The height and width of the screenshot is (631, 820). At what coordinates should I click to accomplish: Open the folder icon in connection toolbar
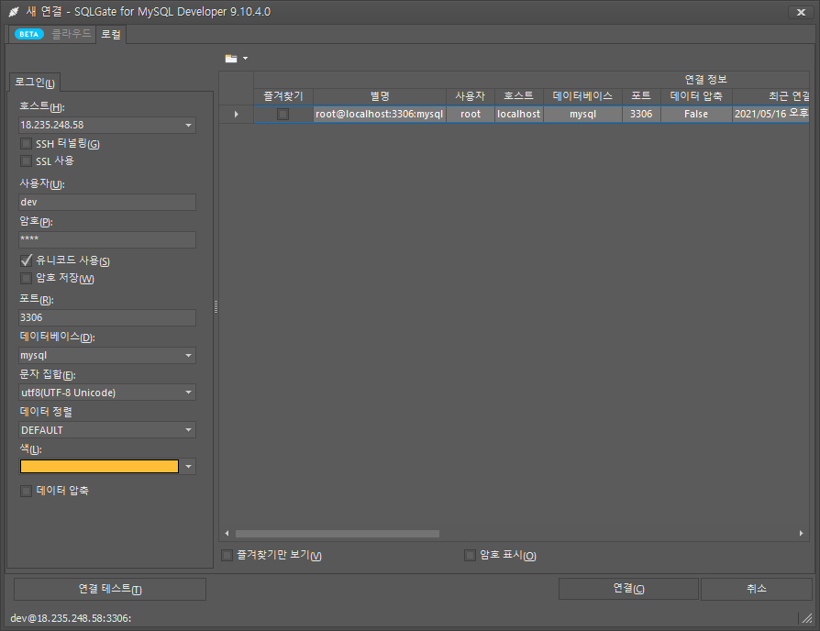(230, 59)
